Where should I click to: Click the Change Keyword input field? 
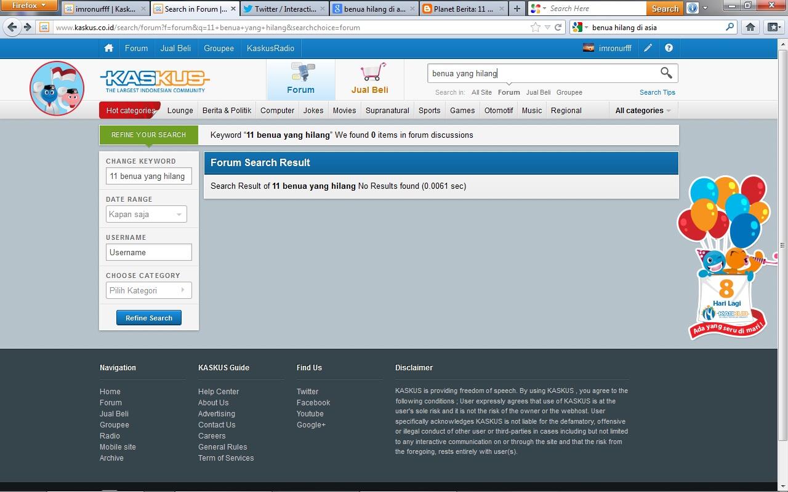(149, 176)
